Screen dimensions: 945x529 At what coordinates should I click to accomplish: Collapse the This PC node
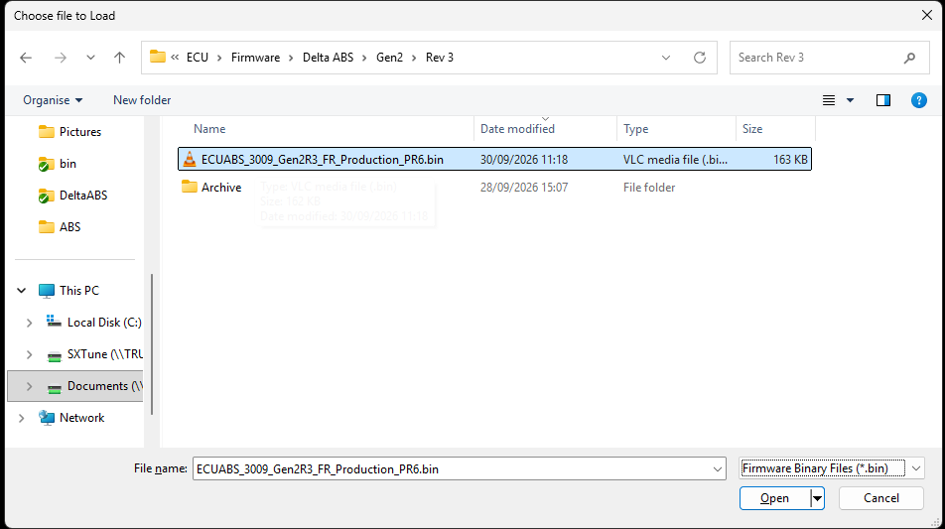click(22, 291)
